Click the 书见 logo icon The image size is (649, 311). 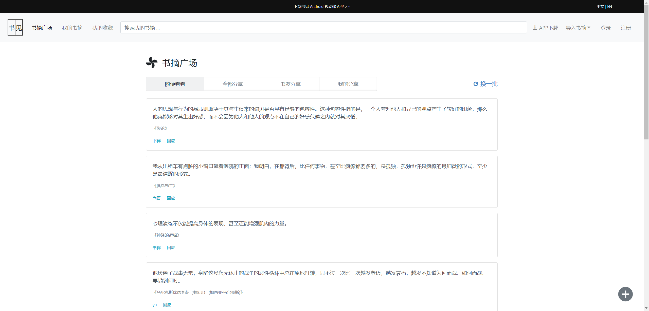15,27
